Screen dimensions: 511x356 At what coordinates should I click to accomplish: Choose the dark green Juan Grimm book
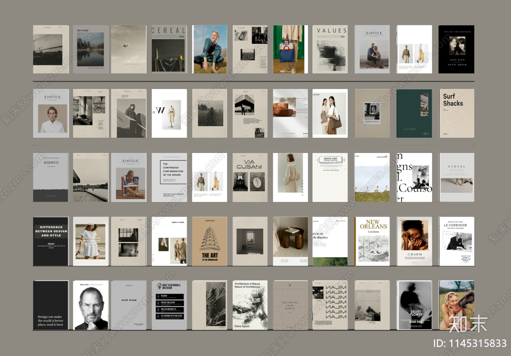click(414, 113)
